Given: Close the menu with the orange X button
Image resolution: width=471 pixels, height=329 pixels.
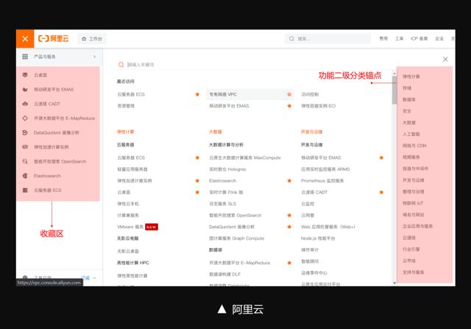Looking at the screenshot, I should 25,39.
